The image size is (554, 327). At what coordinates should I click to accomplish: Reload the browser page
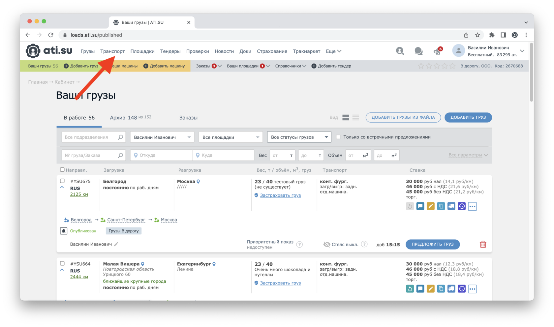click(x=51, y=35)
